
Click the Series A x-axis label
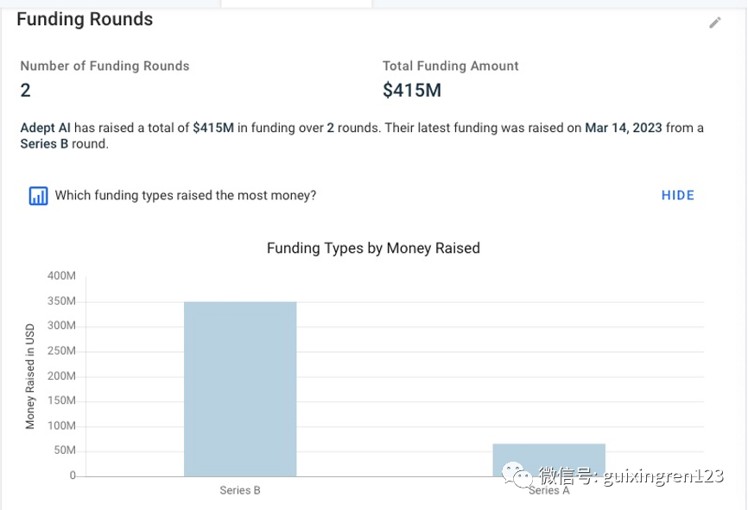[x=548, y=491]
